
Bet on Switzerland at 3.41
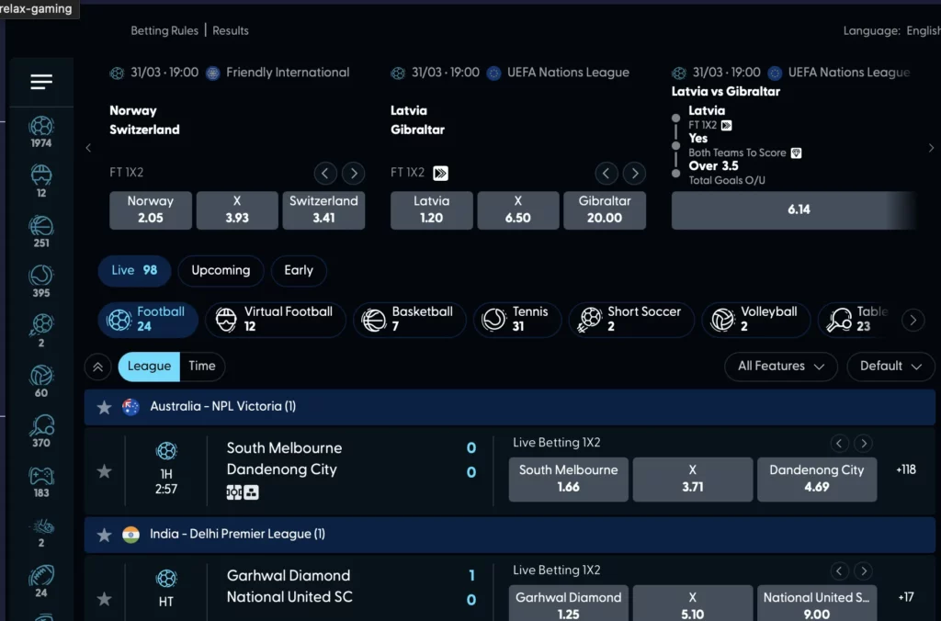323,210
